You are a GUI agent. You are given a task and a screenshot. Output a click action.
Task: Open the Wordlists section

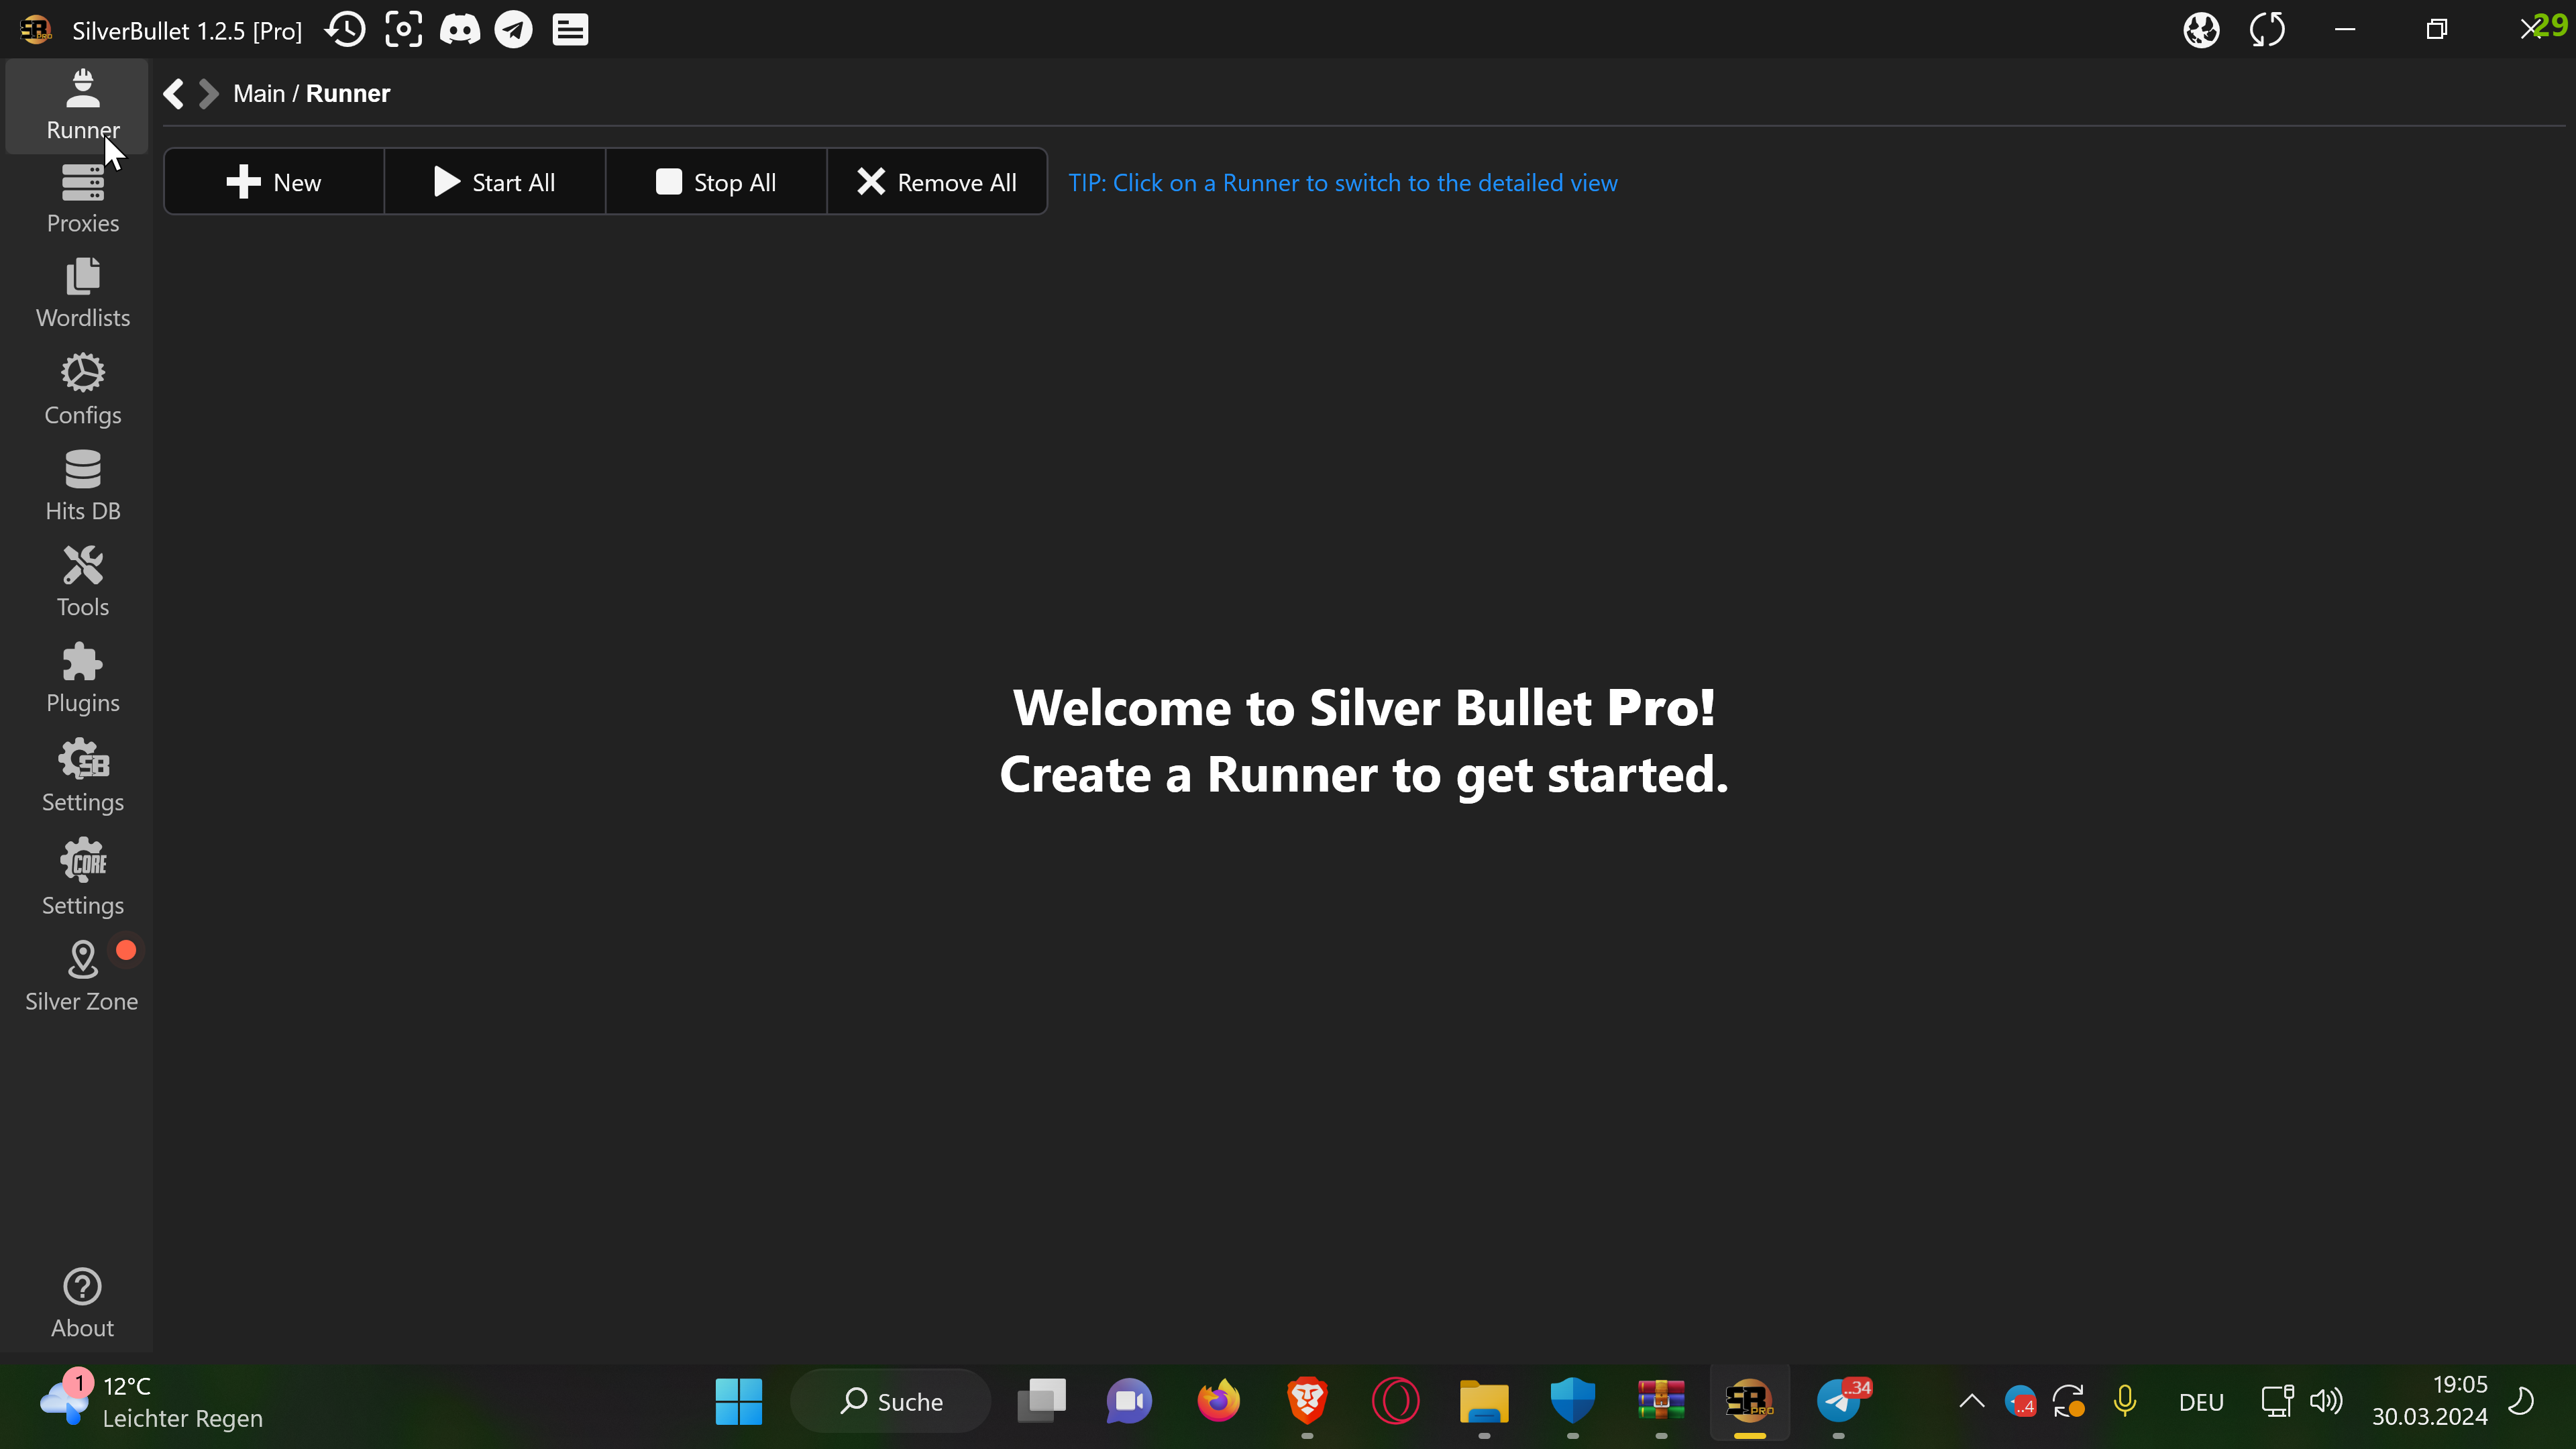(x=82, y=293)
